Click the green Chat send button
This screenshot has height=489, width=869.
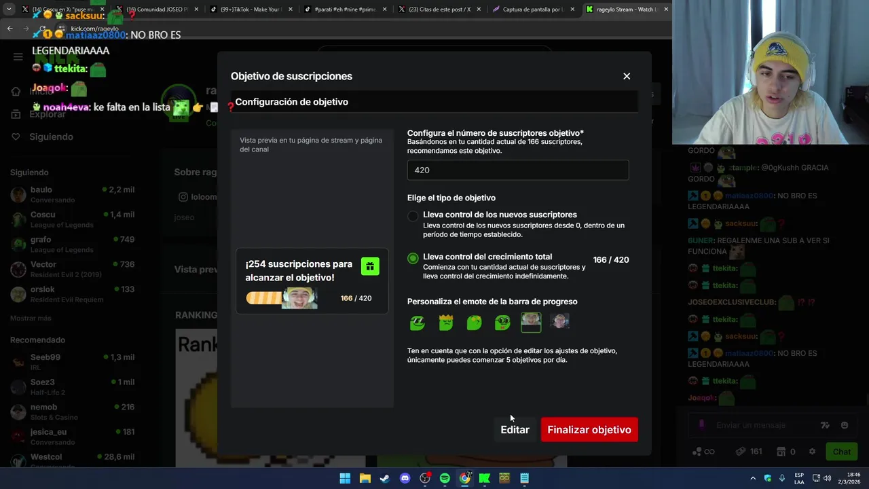click(x=841, y=452)
